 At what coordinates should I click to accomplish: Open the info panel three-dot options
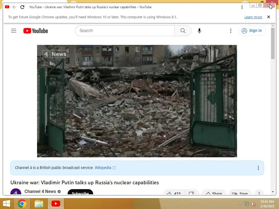click(258, 168)
